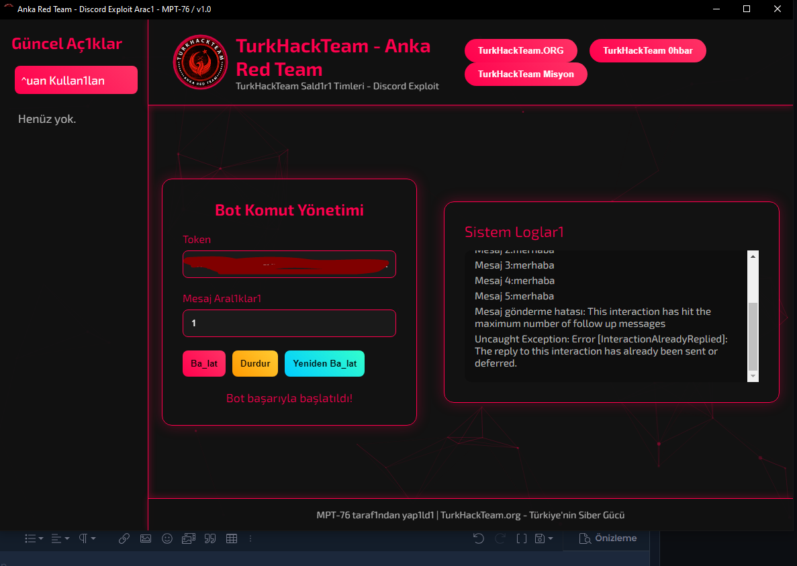
Task: Open TurkHackTeam Ihbar button
Action: point(647,51)
